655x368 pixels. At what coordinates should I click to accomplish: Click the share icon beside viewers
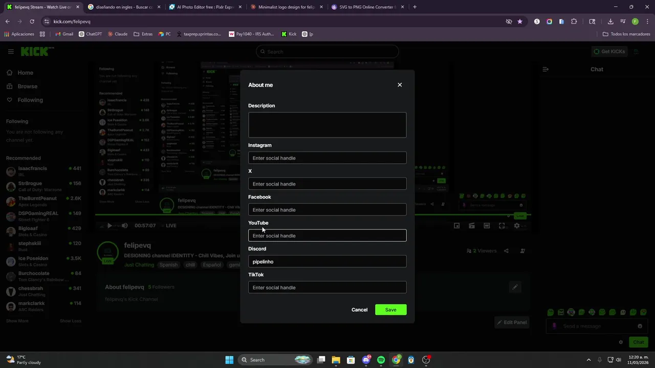point(506,251)
